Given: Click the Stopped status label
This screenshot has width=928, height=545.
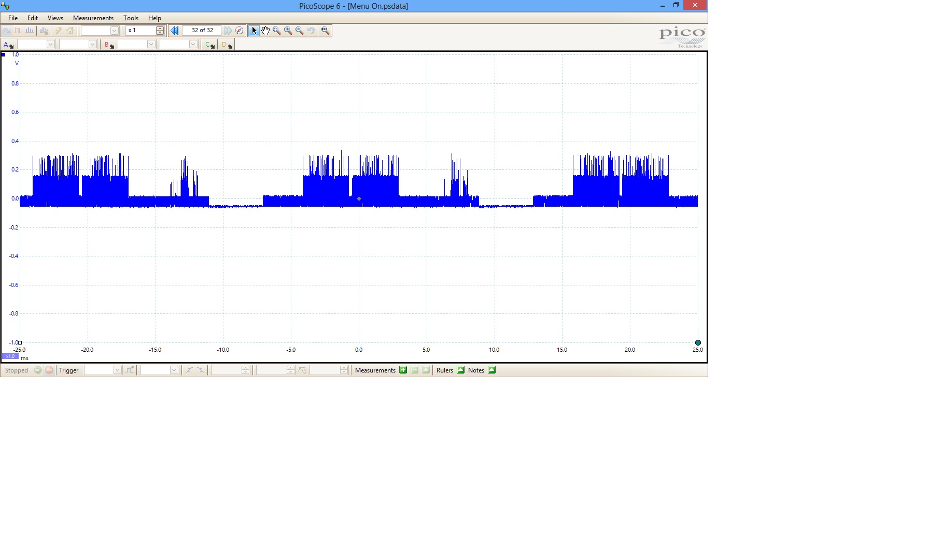Looking at the screenshot, I should 17,370.
